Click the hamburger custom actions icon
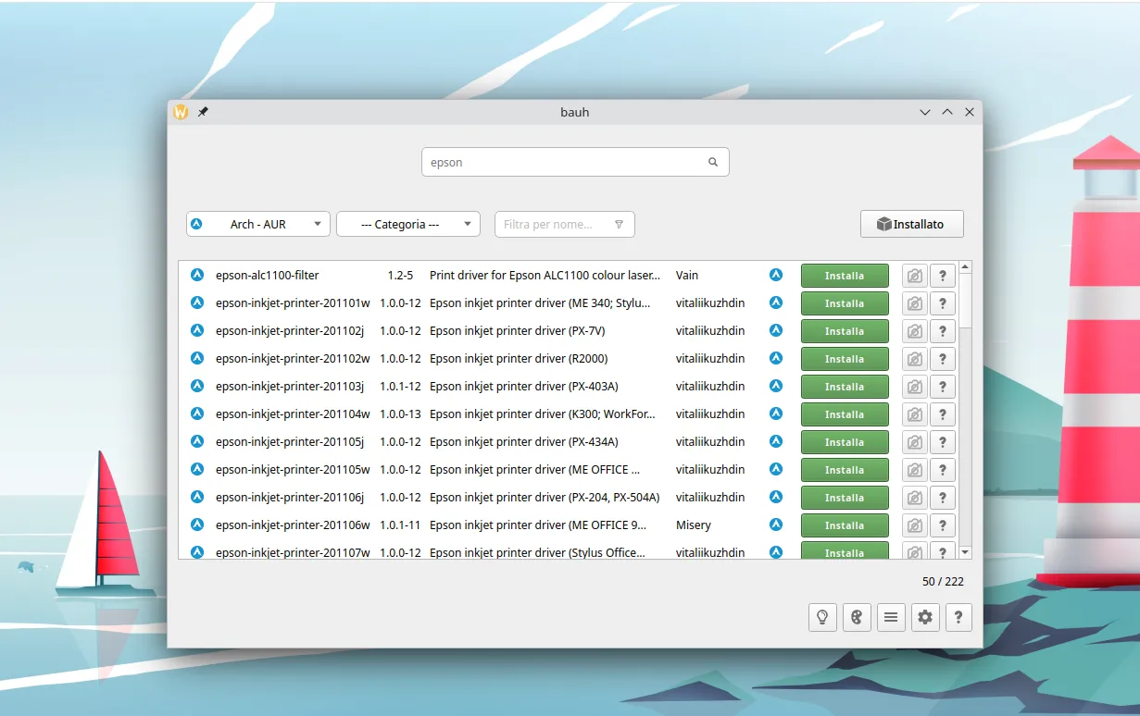The image size is (1140, 716). (891, 617)
